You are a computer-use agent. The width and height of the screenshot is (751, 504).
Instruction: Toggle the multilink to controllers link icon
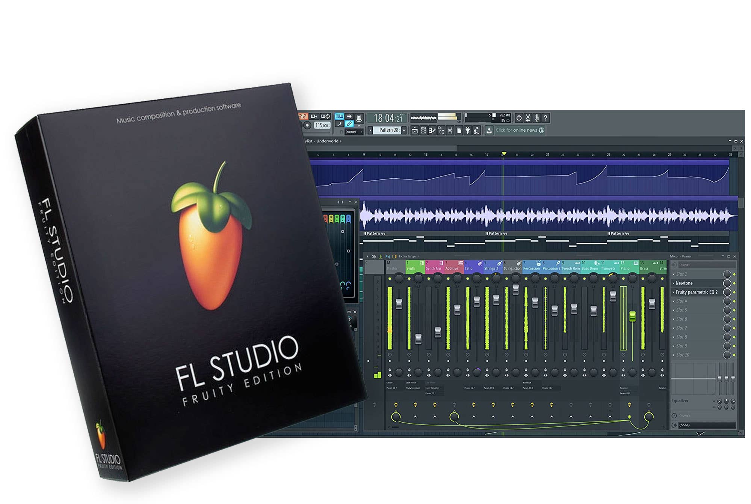click(x=349, y=124)
